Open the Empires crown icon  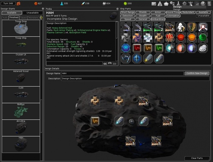(x=166, y=4)
